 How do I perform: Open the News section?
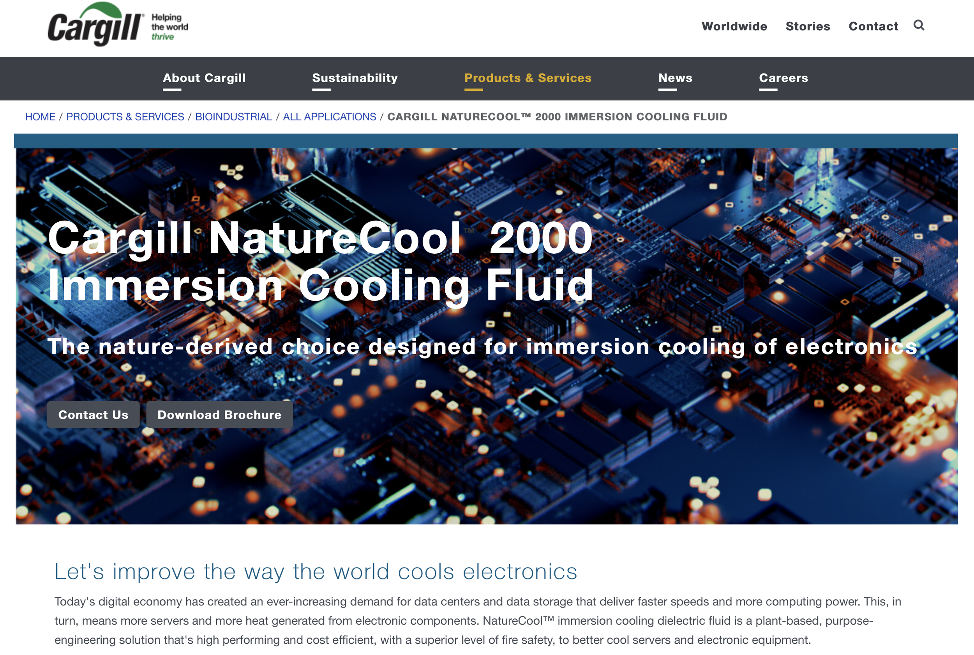[x=675, y=78]
